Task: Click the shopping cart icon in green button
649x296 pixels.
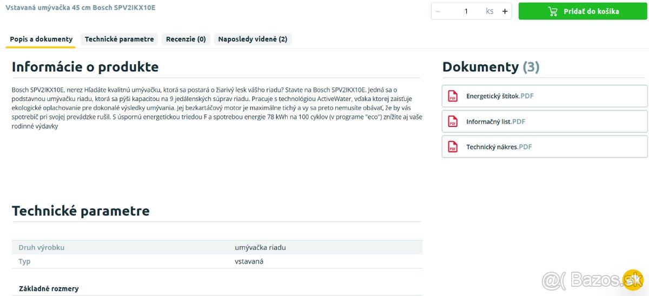Action: point(552,11)
